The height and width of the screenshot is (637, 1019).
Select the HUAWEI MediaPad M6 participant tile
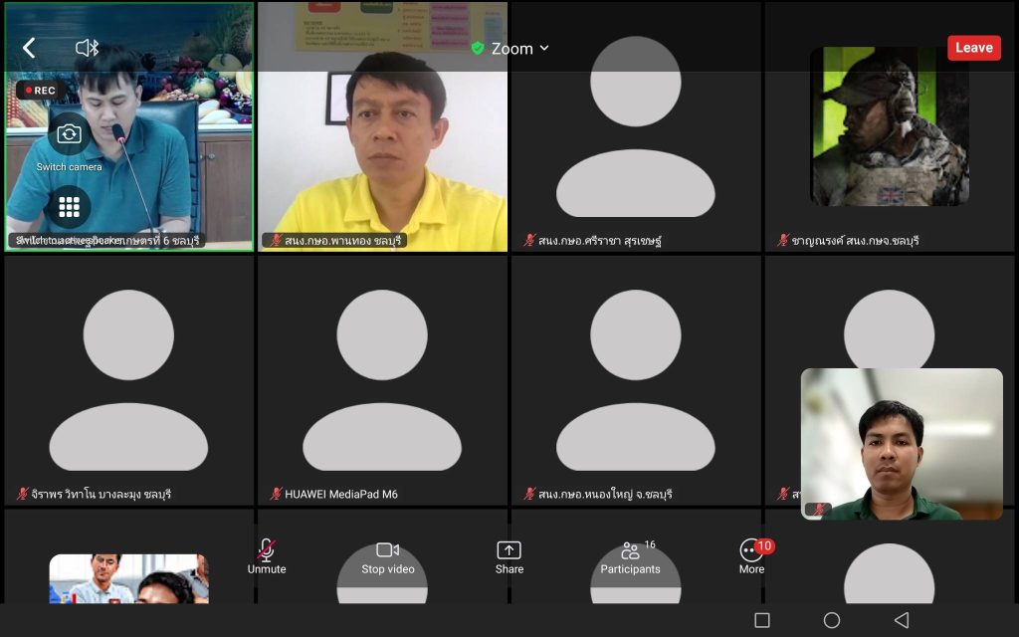coord(382,380)
